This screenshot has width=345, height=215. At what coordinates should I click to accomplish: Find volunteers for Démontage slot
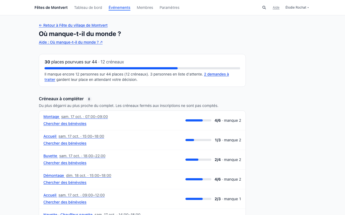(x=65, y=182)
